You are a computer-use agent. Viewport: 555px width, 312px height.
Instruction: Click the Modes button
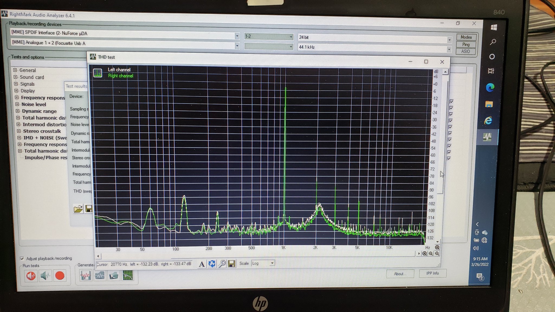[x=466, y=37]
